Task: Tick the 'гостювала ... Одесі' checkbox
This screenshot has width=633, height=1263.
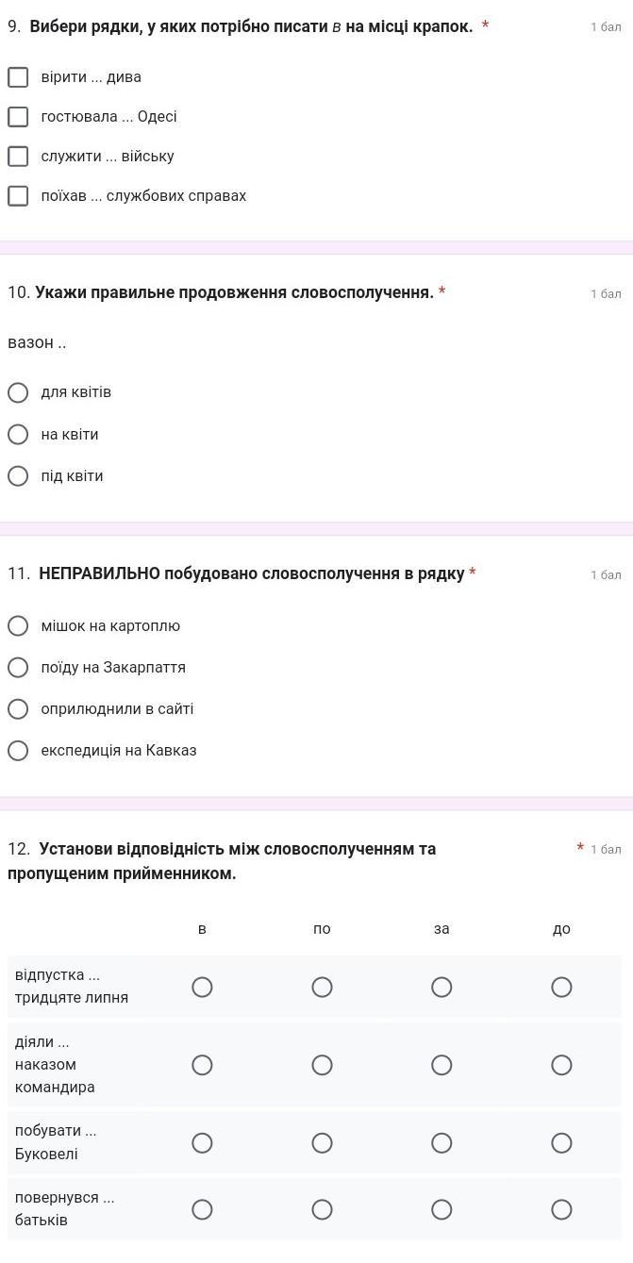Action: [x=18, y=117]
